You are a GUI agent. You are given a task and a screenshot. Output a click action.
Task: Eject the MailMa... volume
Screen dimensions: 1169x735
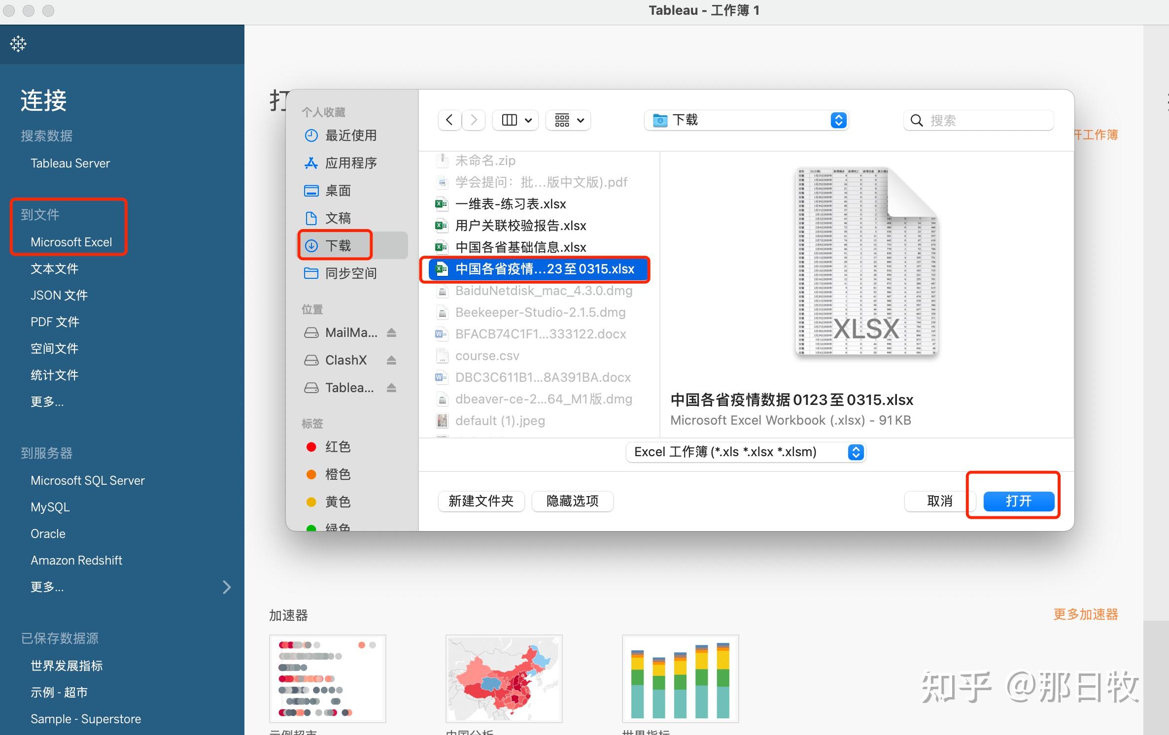coord(392,333)
